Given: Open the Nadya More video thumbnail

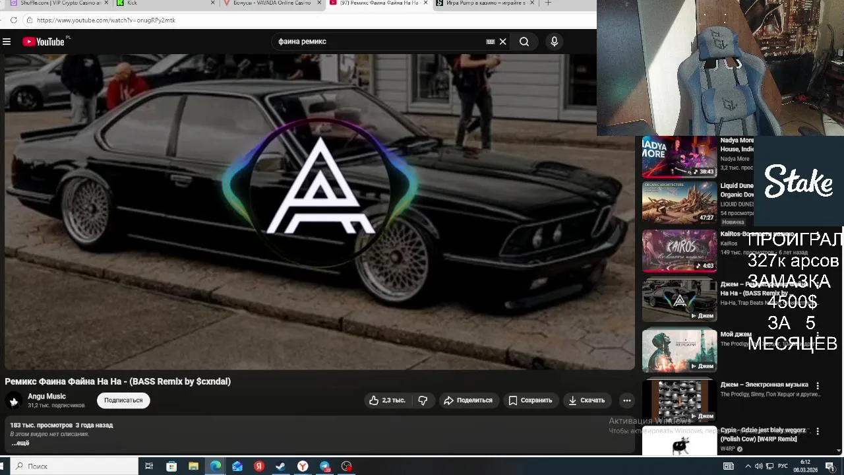Looking at the screenshot, I should pyautogui.click(x=679, y=157).
